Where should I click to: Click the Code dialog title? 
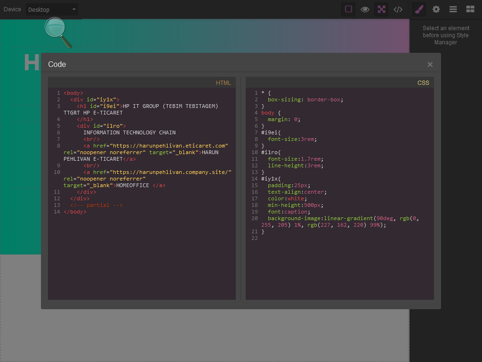(57, 64)
